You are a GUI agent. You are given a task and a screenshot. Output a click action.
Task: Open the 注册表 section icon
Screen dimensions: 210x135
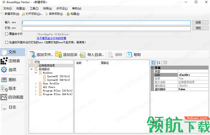[4, 61]
